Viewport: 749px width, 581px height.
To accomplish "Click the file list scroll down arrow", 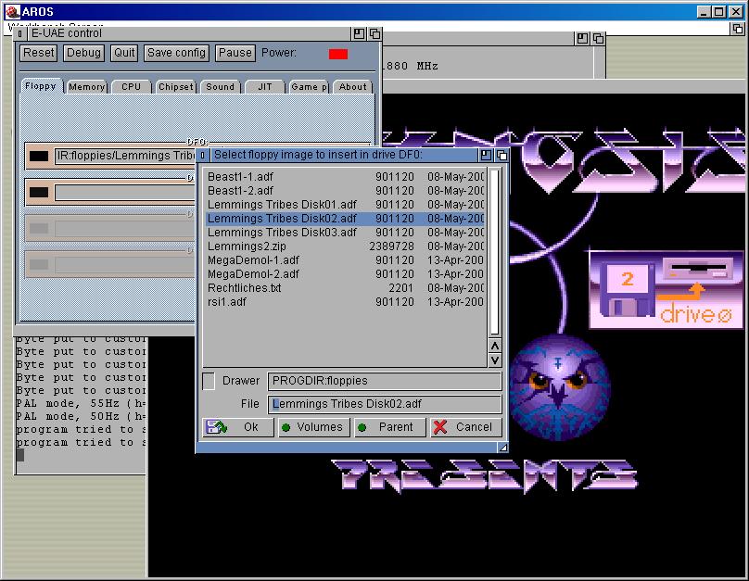I will tap(495, 360).
